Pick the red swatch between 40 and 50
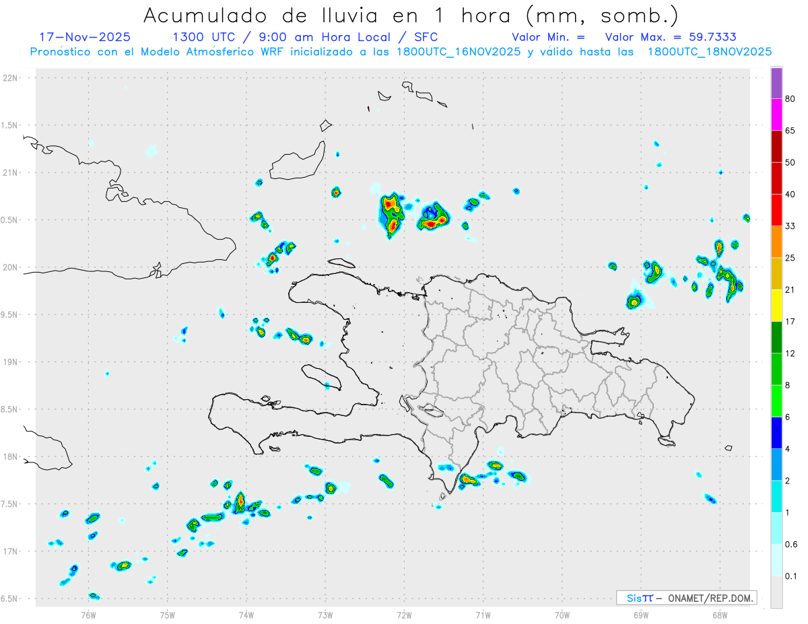Image resolution: width=808 pixels, height=624 pixels. [776, 178]
